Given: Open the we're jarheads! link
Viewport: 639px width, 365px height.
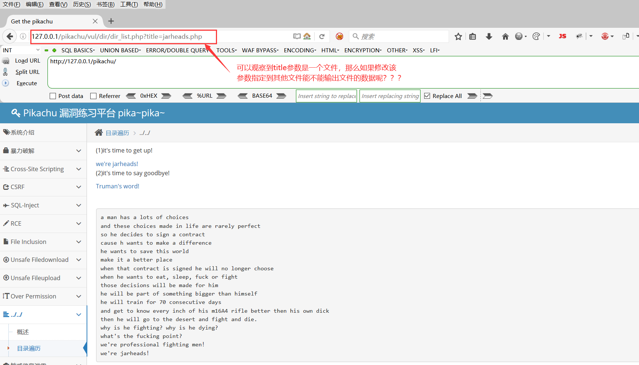Looking at the screenshot, I should (x=117, y=164).
